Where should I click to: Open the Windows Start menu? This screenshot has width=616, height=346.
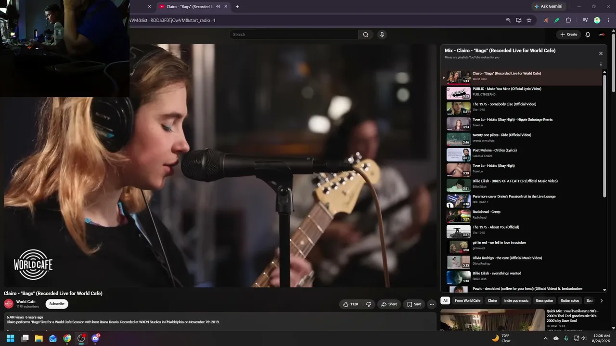pyautogui.click(x=11, y=338)
